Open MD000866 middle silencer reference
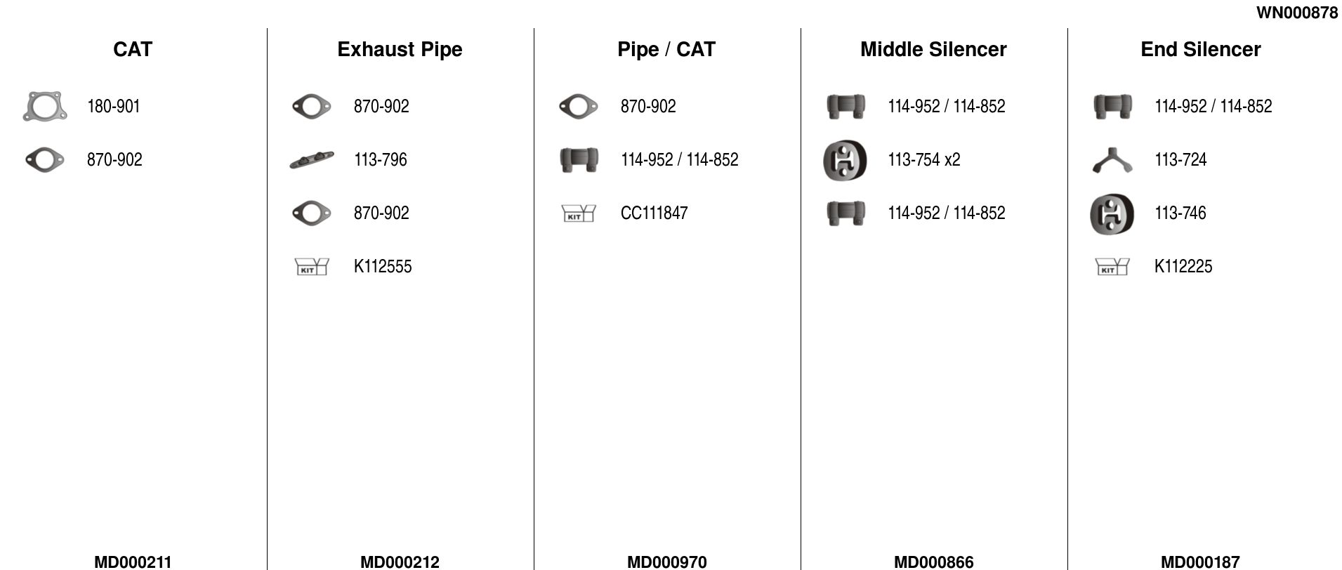 (x=933, y=562)
